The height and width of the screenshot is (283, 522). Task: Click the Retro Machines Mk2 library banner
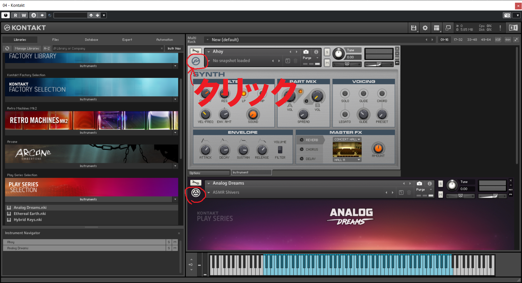pyautogui.click(x=92, y=120)
